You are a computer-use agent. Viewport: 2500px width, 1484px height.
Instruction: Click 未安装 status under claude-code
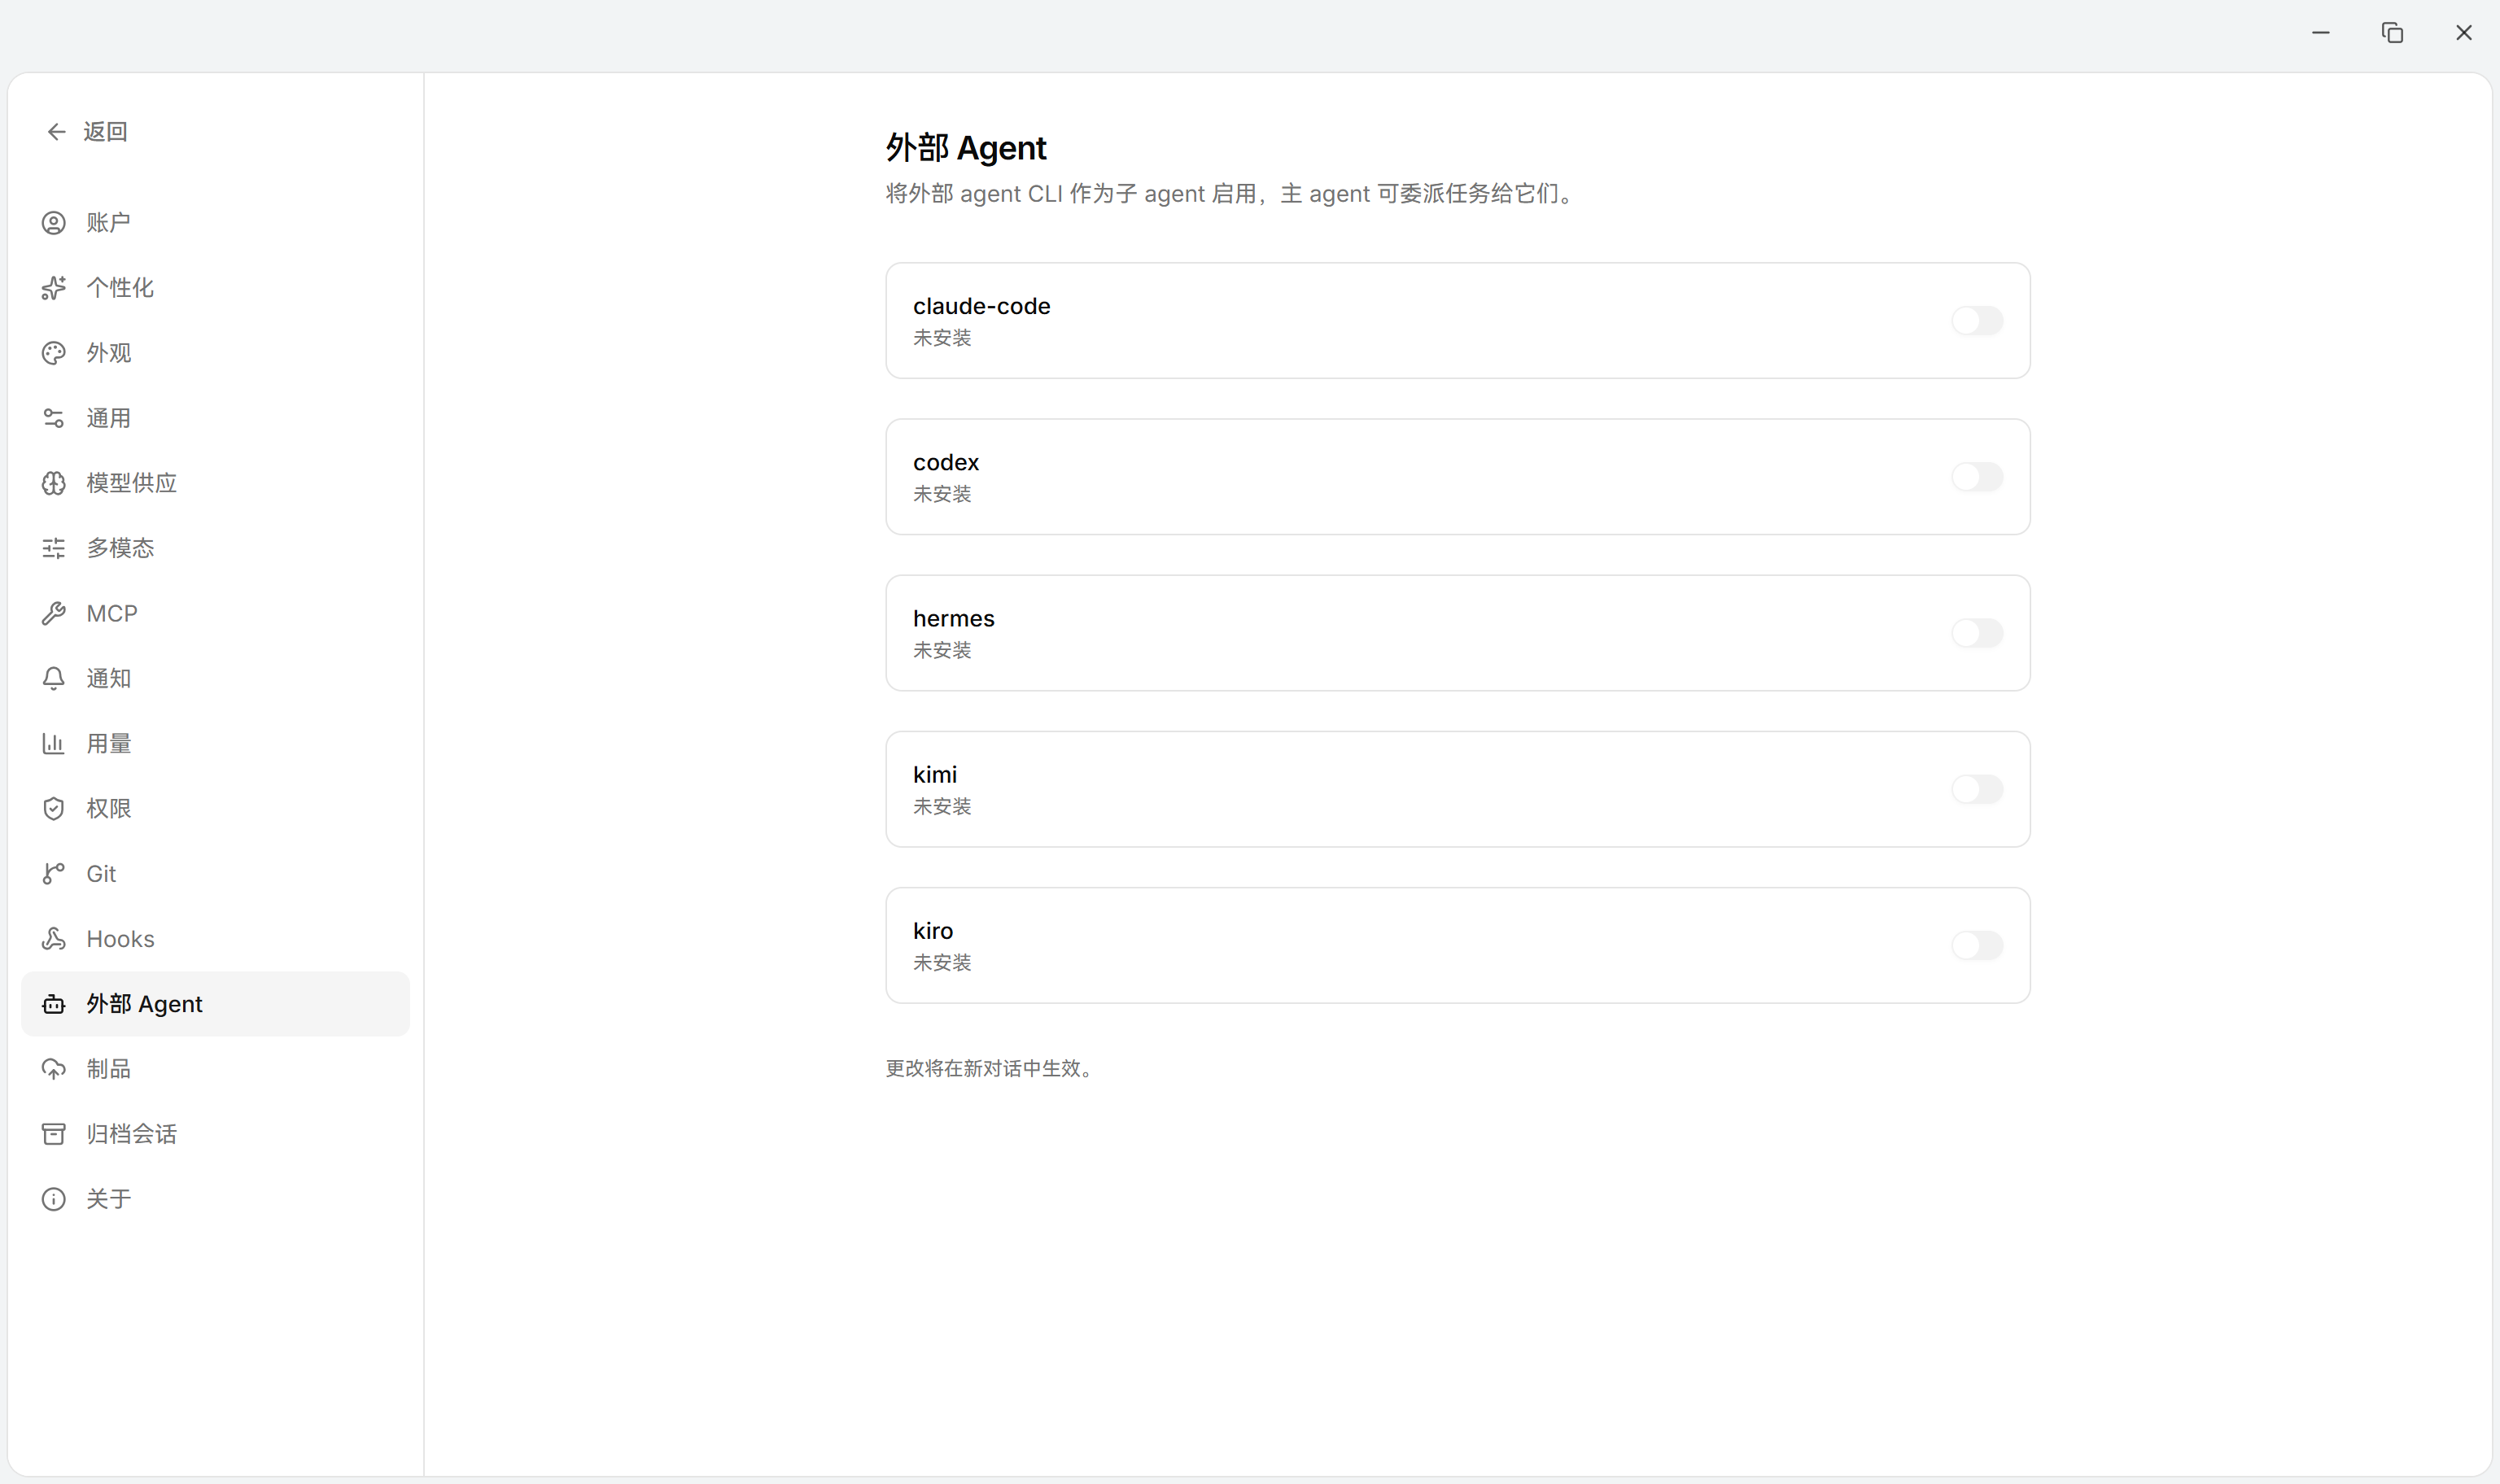(x=942, y=338)
